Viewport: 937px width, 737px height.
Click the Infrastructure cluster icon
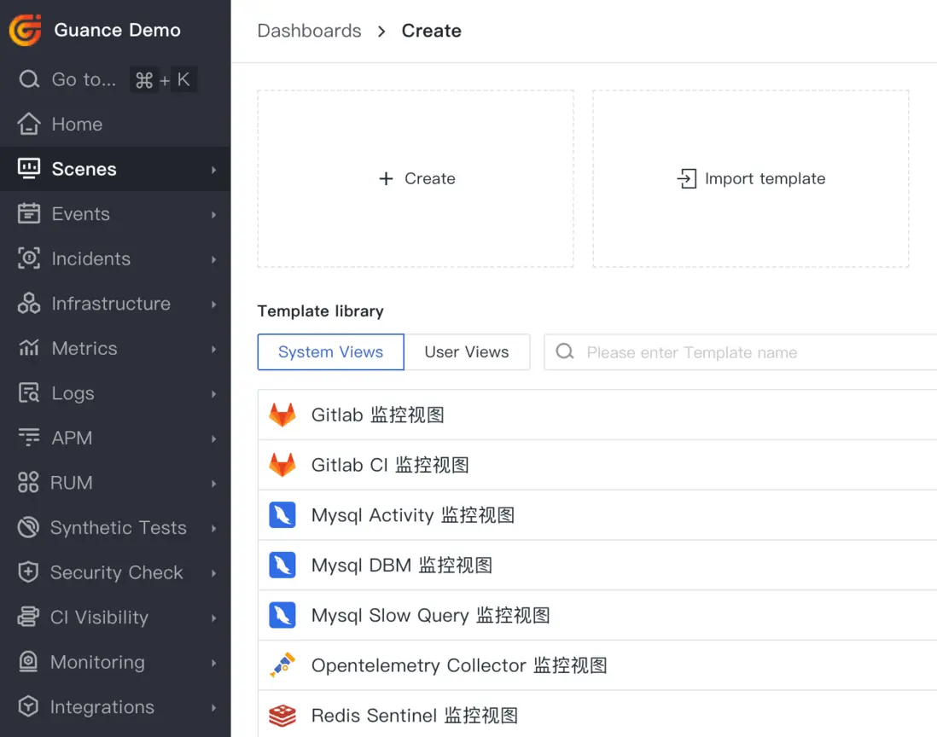[x=29, y=304]
